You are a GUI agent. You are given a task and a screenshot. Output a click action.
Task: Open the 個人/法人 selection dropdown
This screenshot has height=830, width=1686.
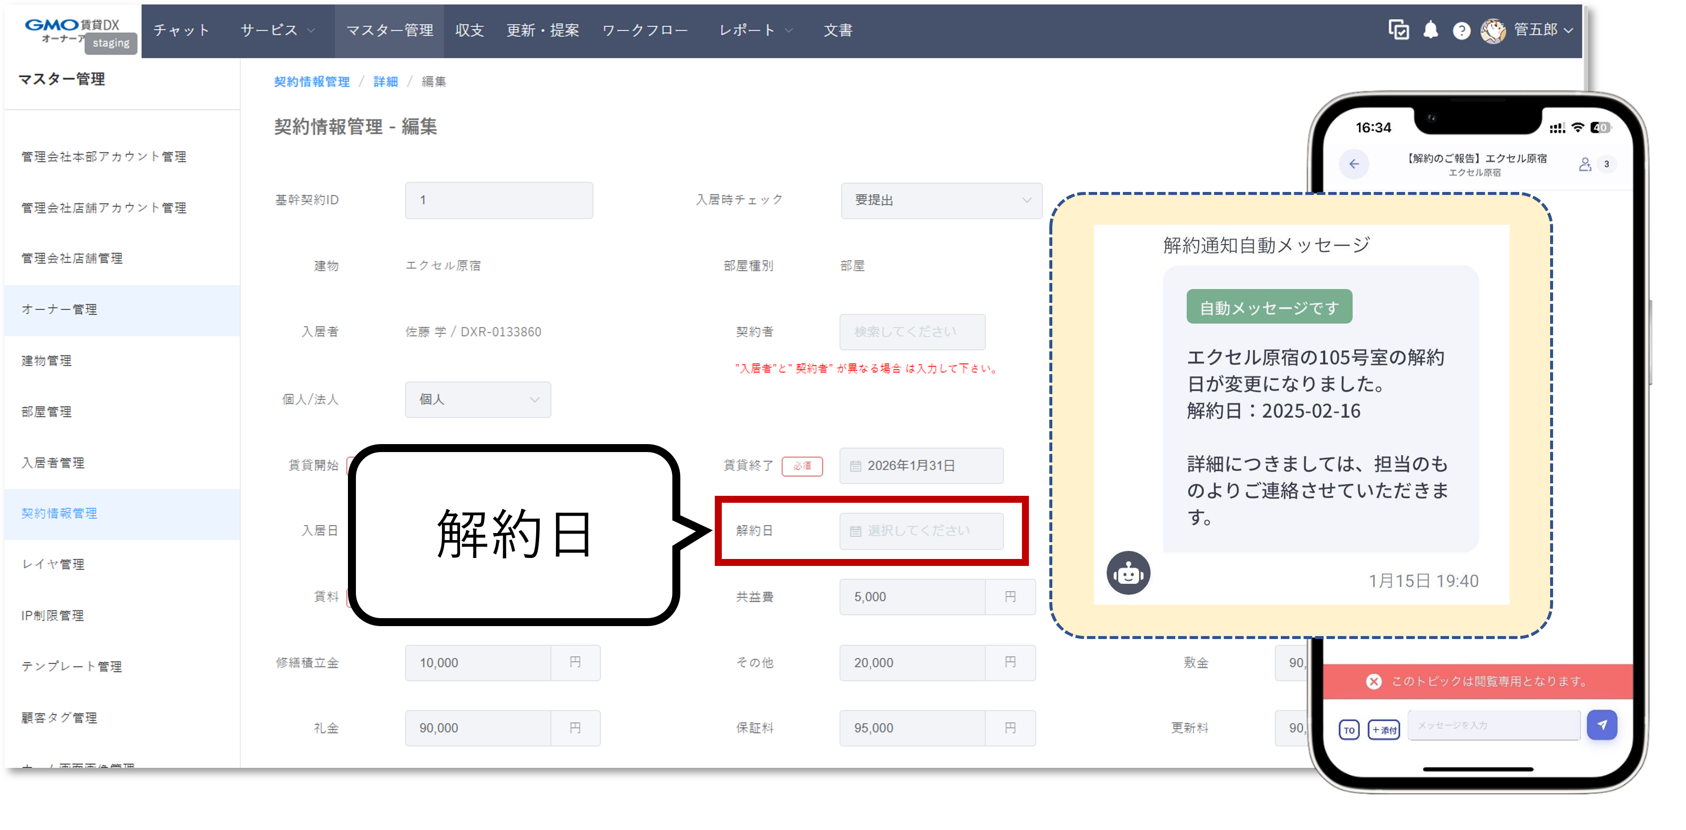(x=478, y=400)
